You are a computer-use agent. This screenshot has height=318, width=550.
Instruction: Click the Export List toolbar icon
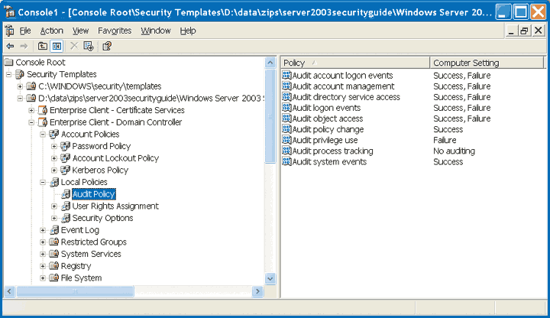point(89,46)
